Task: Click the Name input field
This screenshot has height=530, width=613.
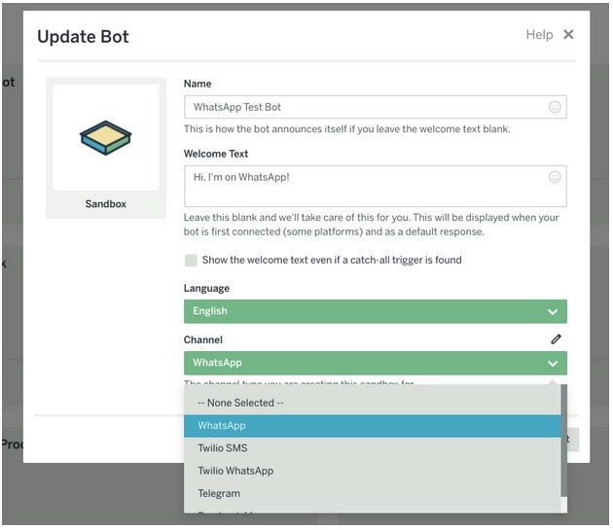Action: tap(376, 107)
